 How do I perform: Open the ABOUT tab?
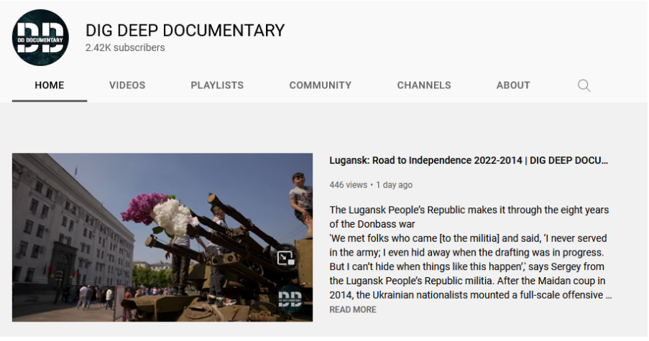513,85
